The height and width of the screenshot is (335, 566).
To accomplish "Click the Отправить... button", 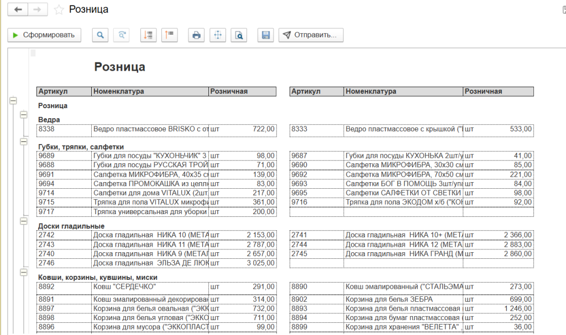I will click(311, 35).
